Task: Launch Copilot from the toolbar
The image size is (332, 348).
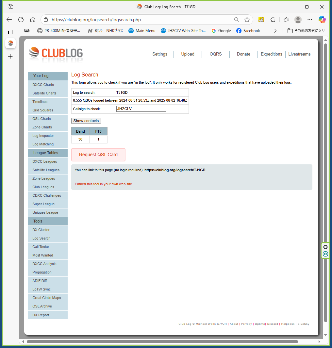Action: pyautogui.click(x=322, y=20)
